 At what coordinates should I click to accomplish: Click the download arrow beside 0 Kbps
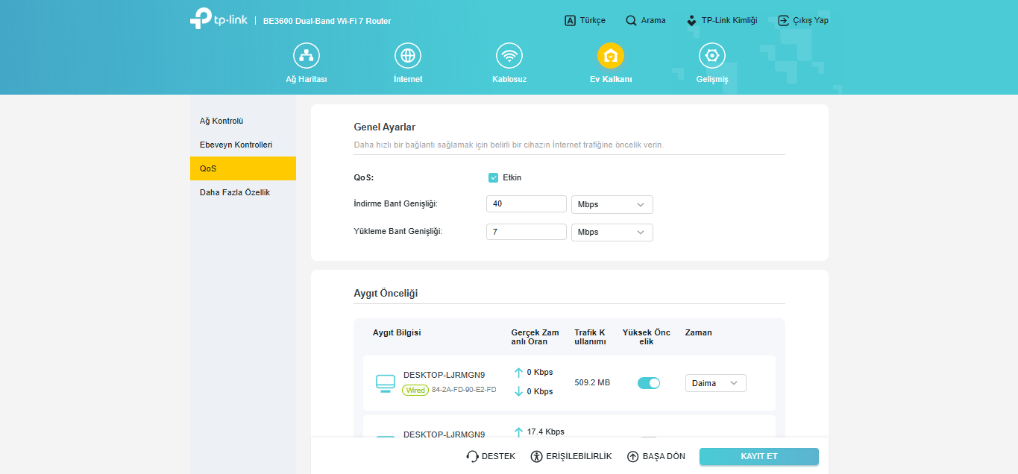coord(518,391)
